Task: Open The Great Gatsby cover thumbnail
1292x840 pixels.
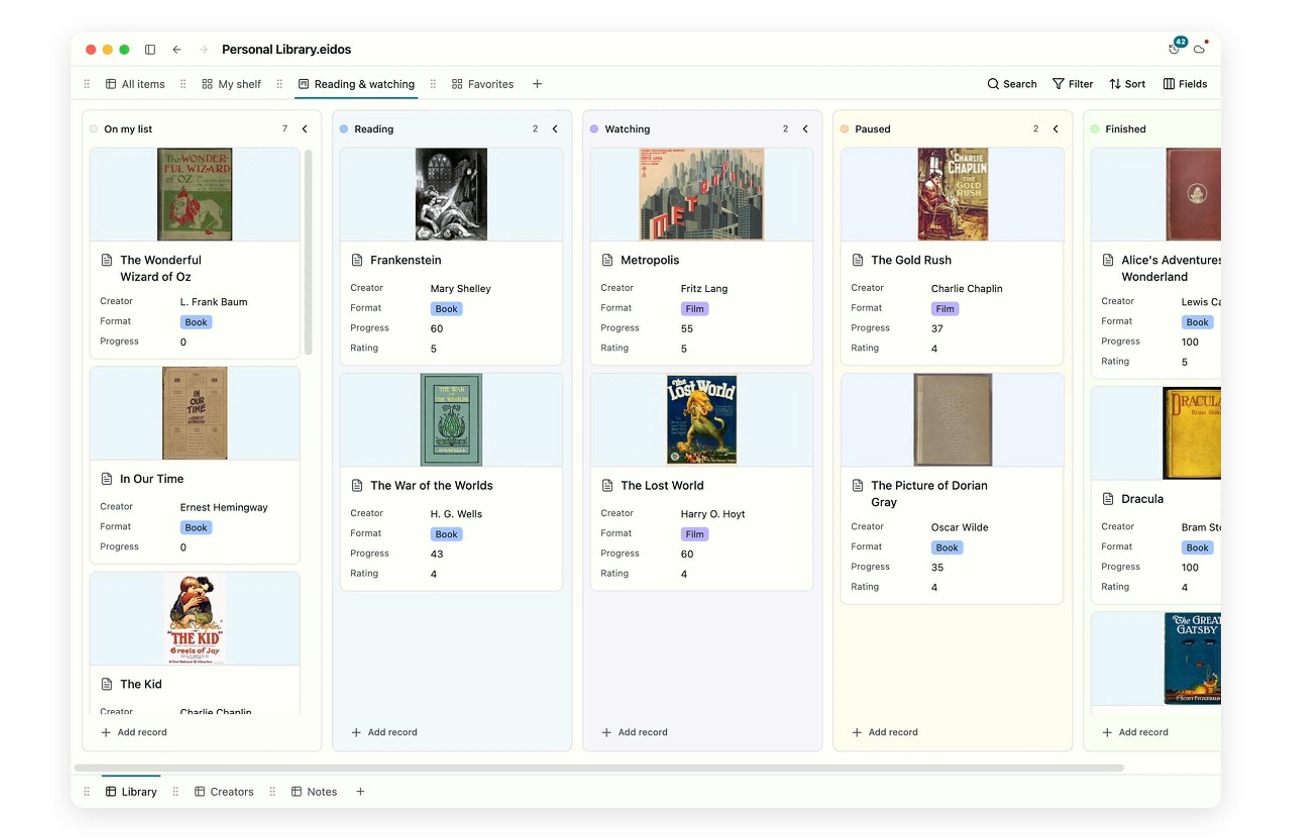Action: tap(1192, 658)
